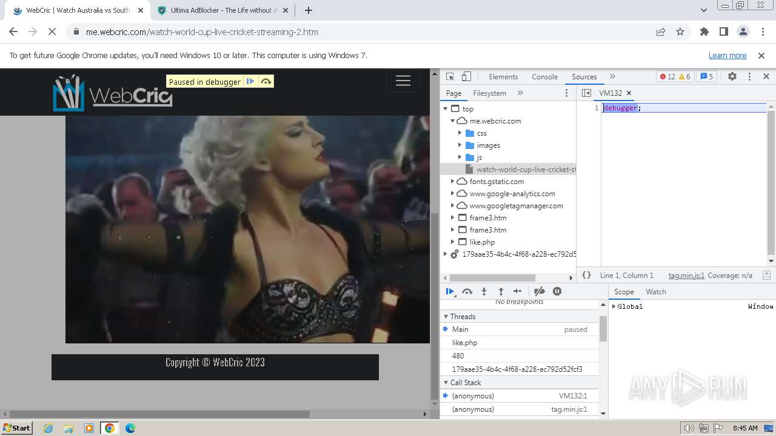This screenshot has height=436, width=776.
Task: Close the VM132 editor tab
Action: (x=629, y=93)
